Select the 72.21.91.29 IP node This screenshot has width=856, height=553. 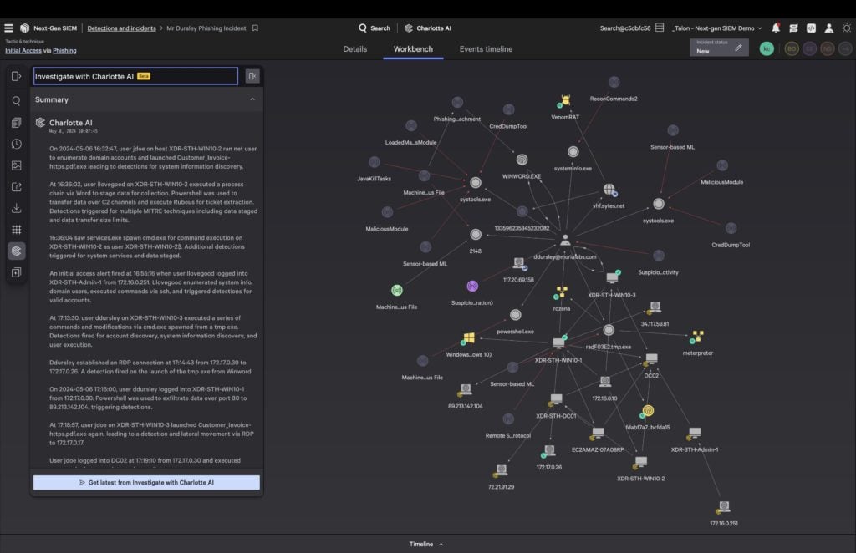[x=501, y=470]
